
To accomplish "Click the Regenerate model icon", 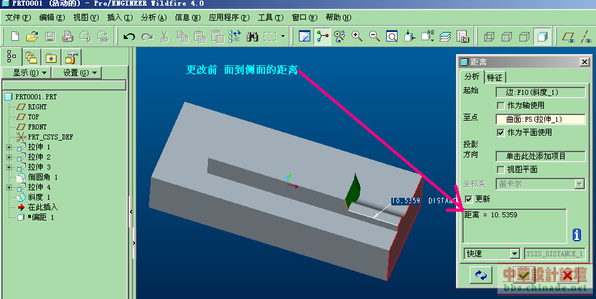I will (x=234, y=36).
